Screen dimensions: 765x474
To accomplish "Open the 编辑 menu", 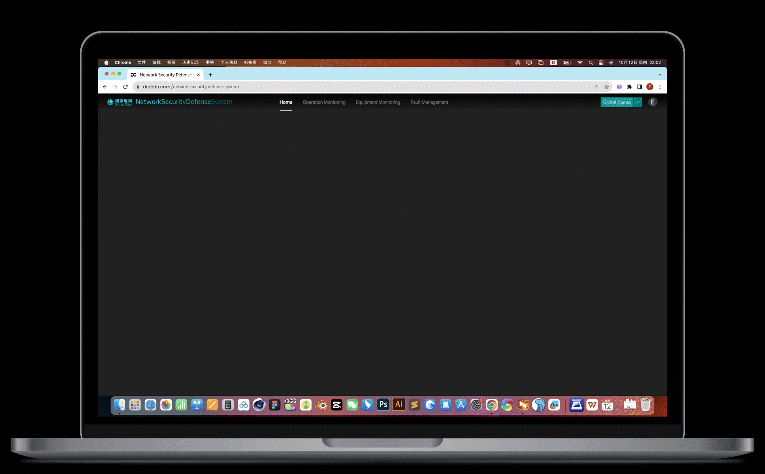I will (156, 62).
